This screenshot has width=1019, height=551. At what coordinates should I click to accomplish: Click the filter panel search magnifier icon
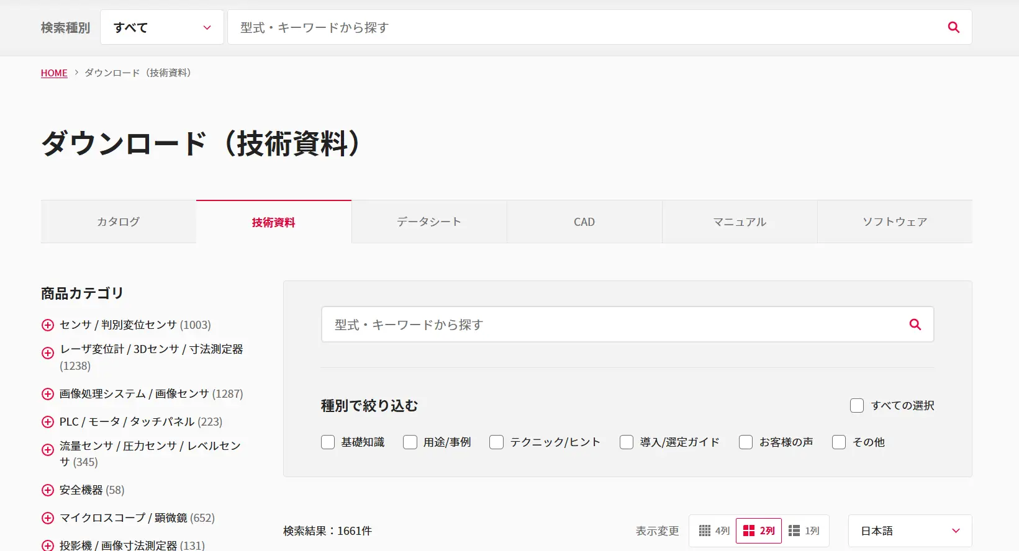915,325
